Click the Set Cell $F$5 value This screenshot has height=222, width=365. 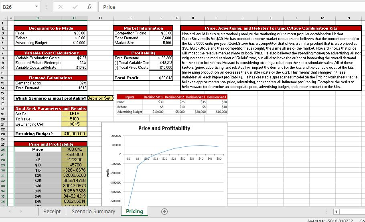coord(74,114)
